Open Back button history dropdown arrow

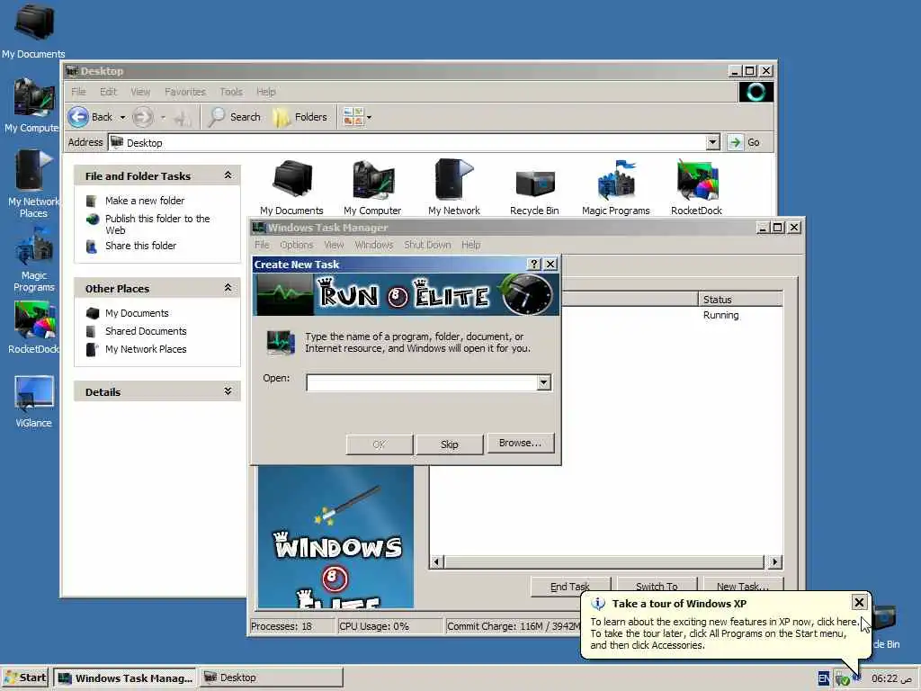click(122, 118)
